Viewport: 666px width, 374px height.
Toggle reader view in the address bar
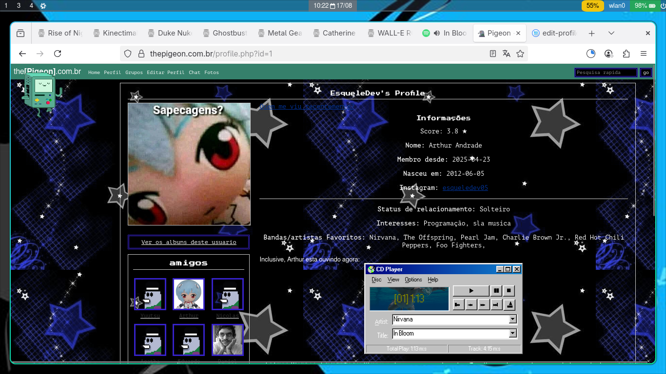493,54
